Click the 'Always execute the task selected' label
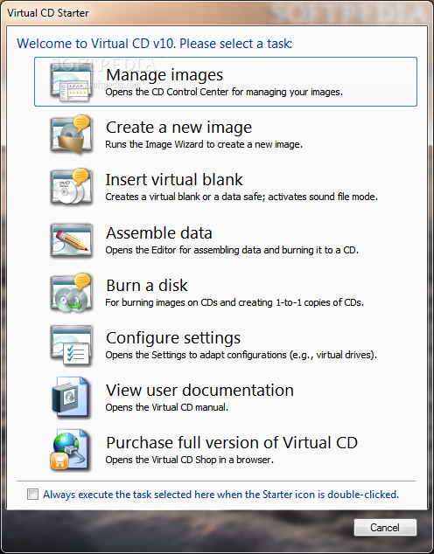 (220, 495)
